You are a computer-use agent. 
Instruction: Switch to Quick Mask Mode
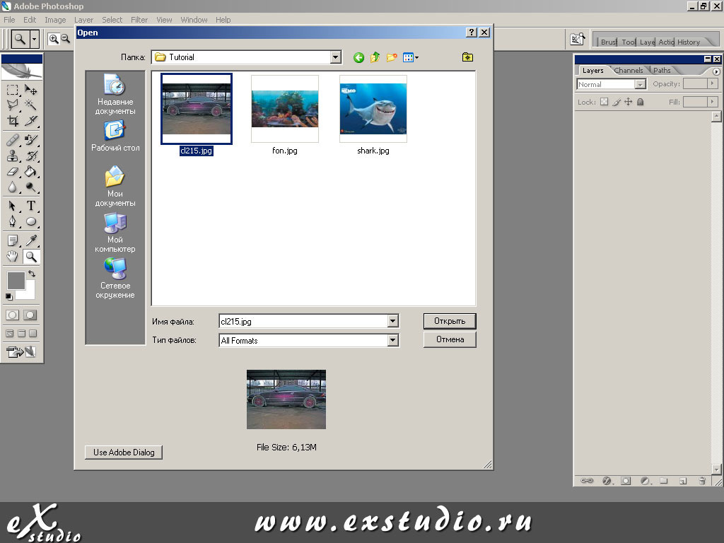pos(30,315)
